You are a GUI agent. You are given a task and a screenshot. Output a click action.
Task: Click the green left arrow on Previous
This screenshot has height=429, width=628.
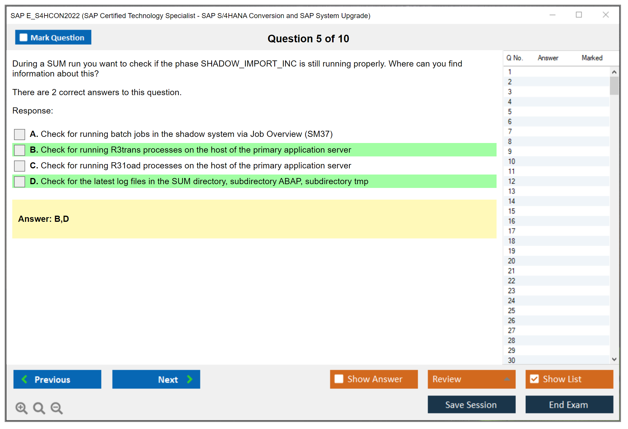point(25,379)
